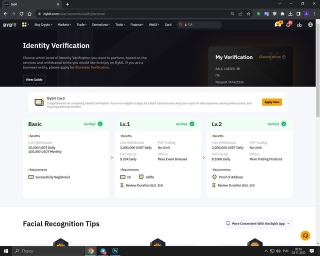Click the Identity Transfer link
The width and height of the screenshot is (320, 256).
click(270, 57)
